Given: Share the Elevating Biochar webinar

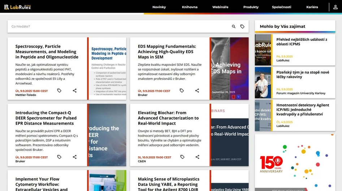Looking at the screenshot, I should point(198,157).
